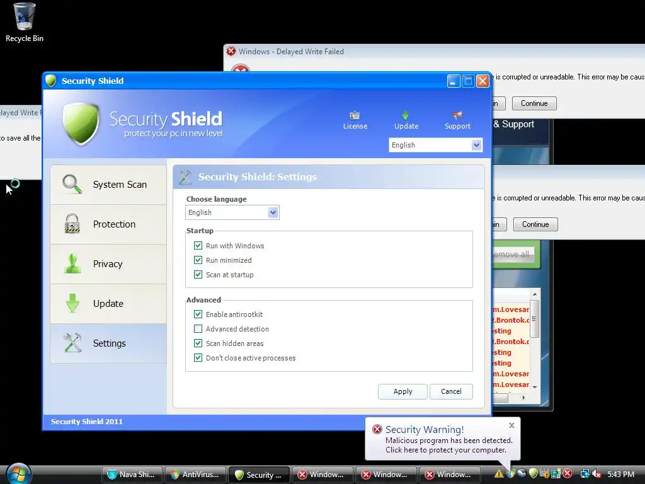
Task: Click the red X circle tray icon
Action: point(568,473)
